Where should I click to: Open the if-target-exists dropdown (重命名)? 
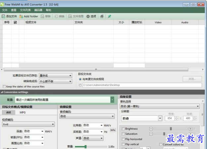click(56, 75)
